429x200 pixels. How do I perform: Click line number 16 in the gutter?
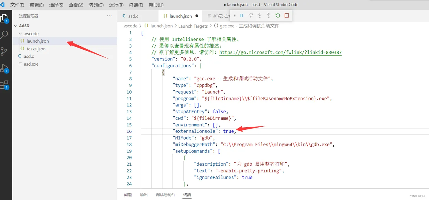tap(129, 131)
